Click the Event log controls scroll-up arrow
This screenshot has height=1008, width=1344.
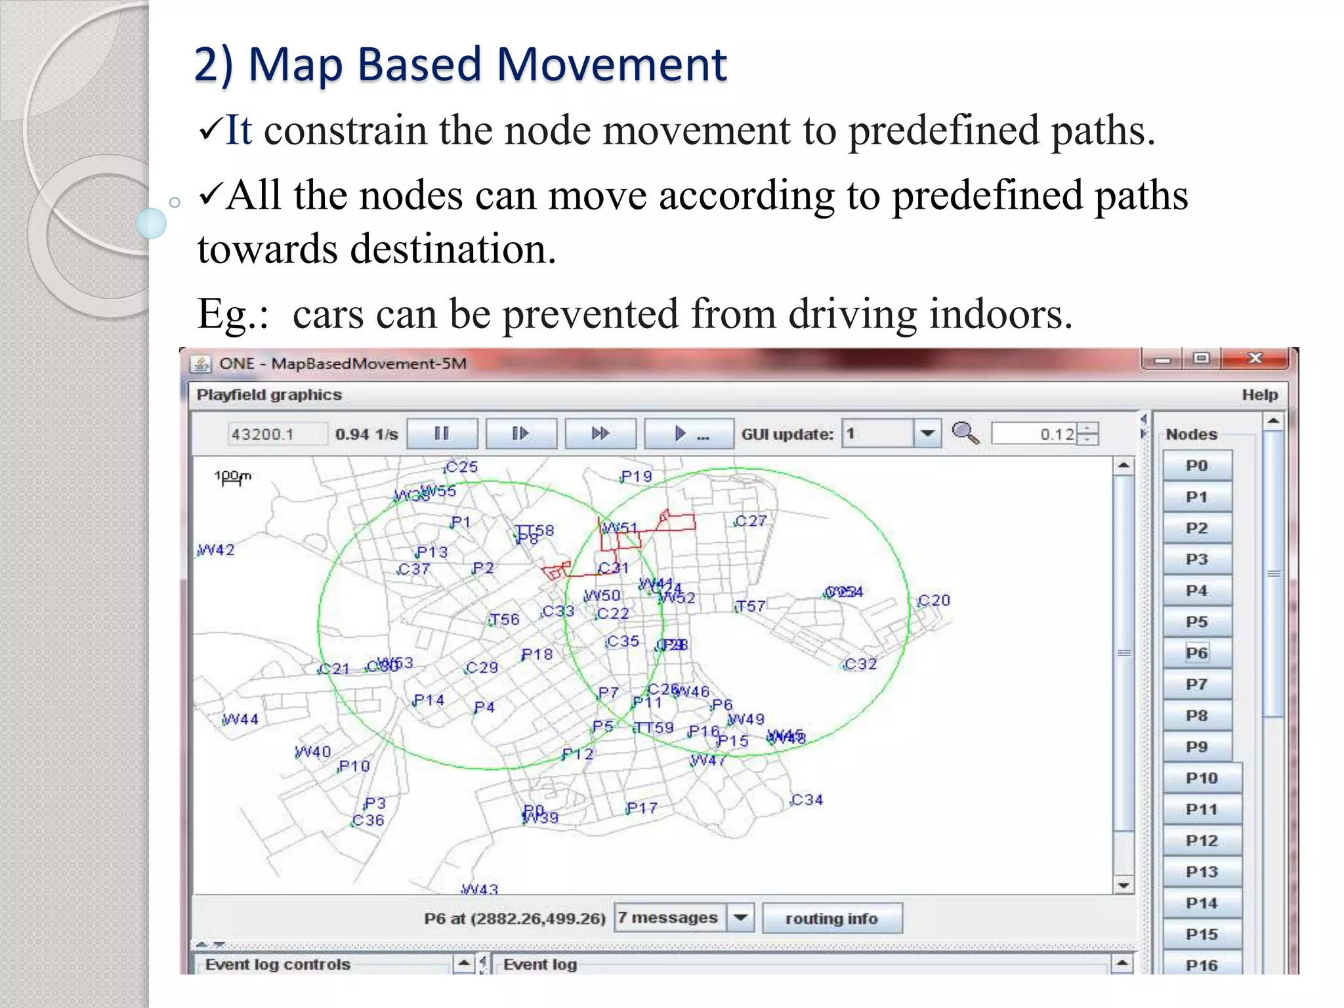tap(463, 964)
